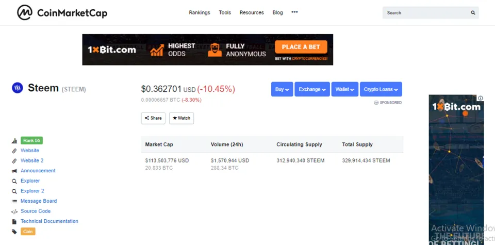
Task: Click the $113,503,776 USD value
Action: [167, 161]
